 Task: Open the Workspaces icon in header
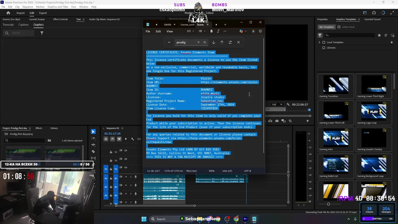[365, 13]
